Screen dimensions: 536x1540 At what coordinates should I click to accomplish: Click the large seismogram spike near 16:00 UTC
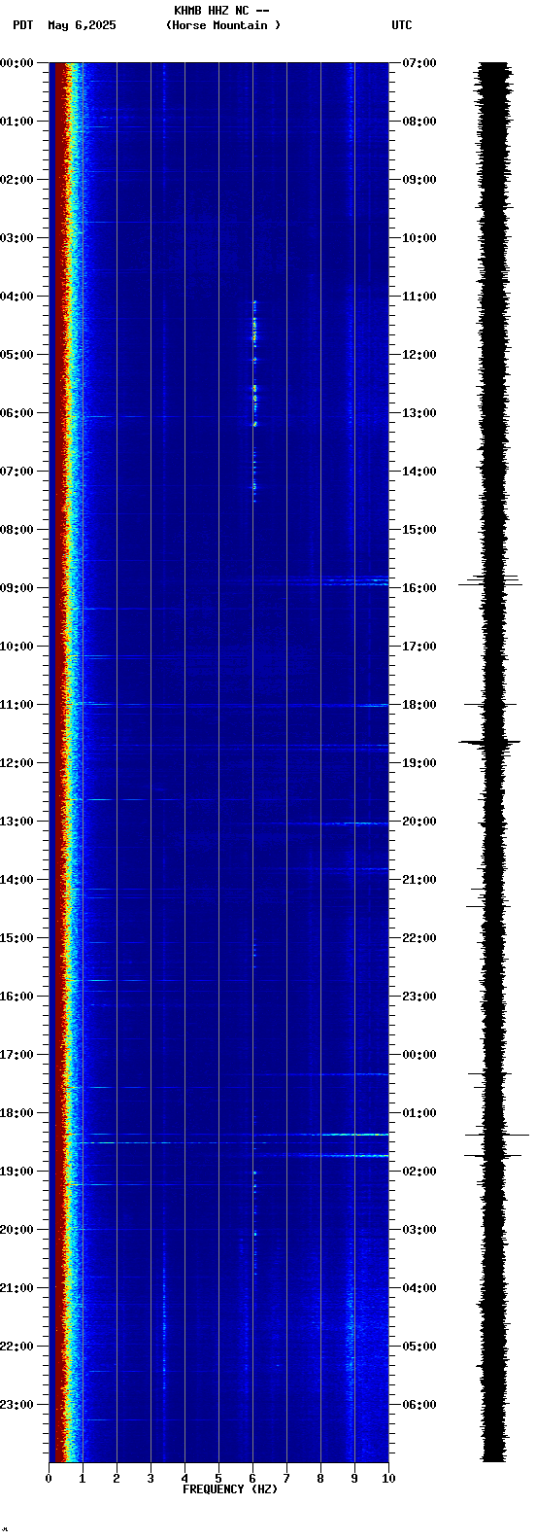(x=490, y=584)
